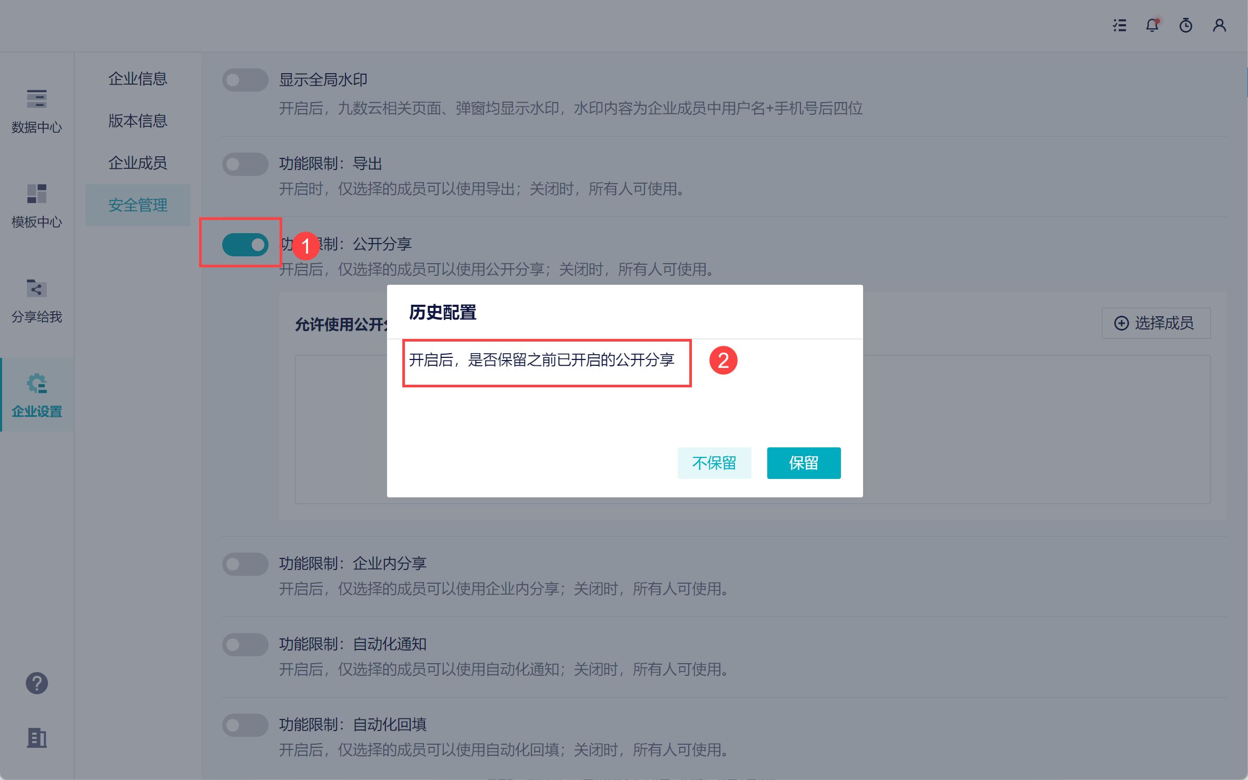The width and height of the screenshot is (1248, 780).
Task: Click the building icon at bottom left
Action: tap(37, 738)
